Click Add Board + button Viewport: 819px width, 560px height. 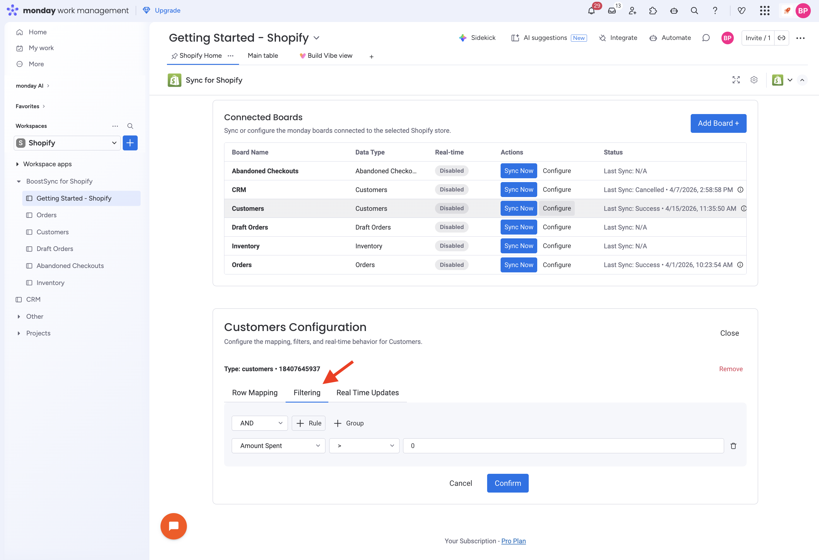718,123
